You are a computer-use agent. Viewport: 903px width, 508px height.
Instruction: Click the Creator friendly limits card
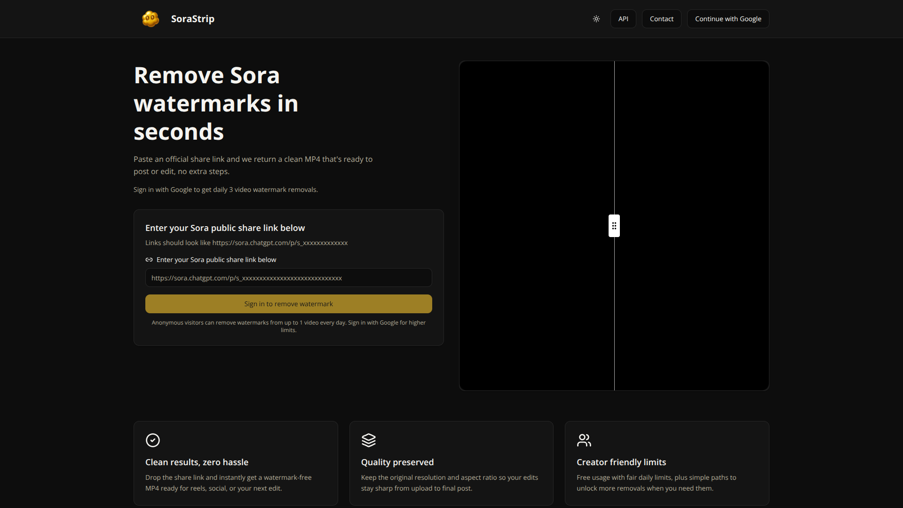[x=666, y=463]
